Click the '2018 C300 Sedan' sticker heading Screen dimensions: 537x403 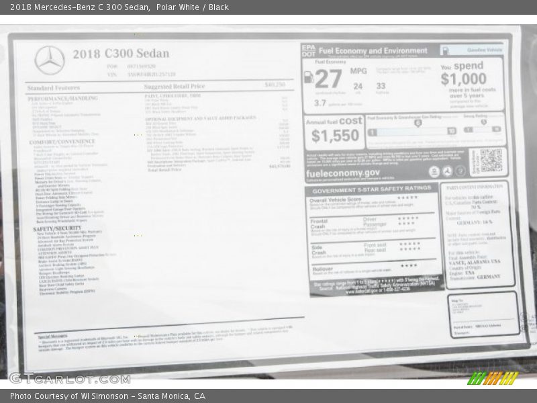121,54
